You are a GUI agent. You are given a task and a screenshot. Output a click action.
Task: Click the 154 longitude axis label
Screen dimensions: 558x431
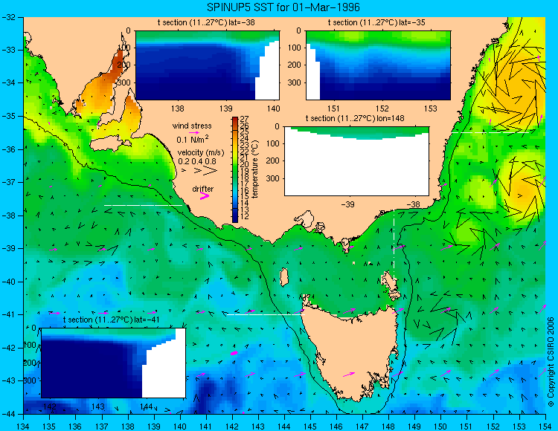(545, 427)
